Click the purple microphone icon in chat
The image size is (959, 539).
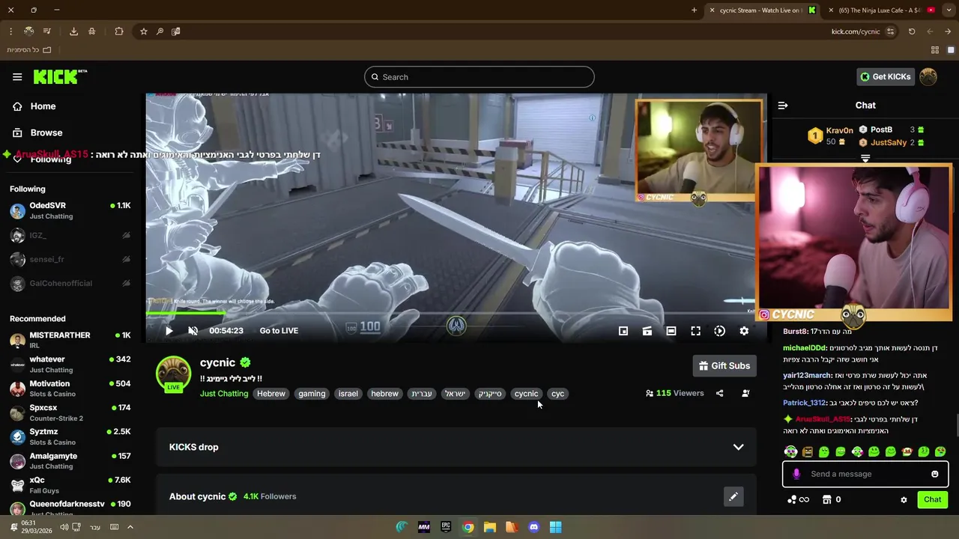[x=796, y=474]
